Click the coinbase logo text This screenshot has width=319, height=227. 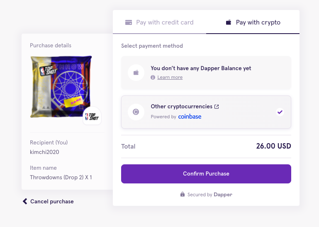click(190, 117)
